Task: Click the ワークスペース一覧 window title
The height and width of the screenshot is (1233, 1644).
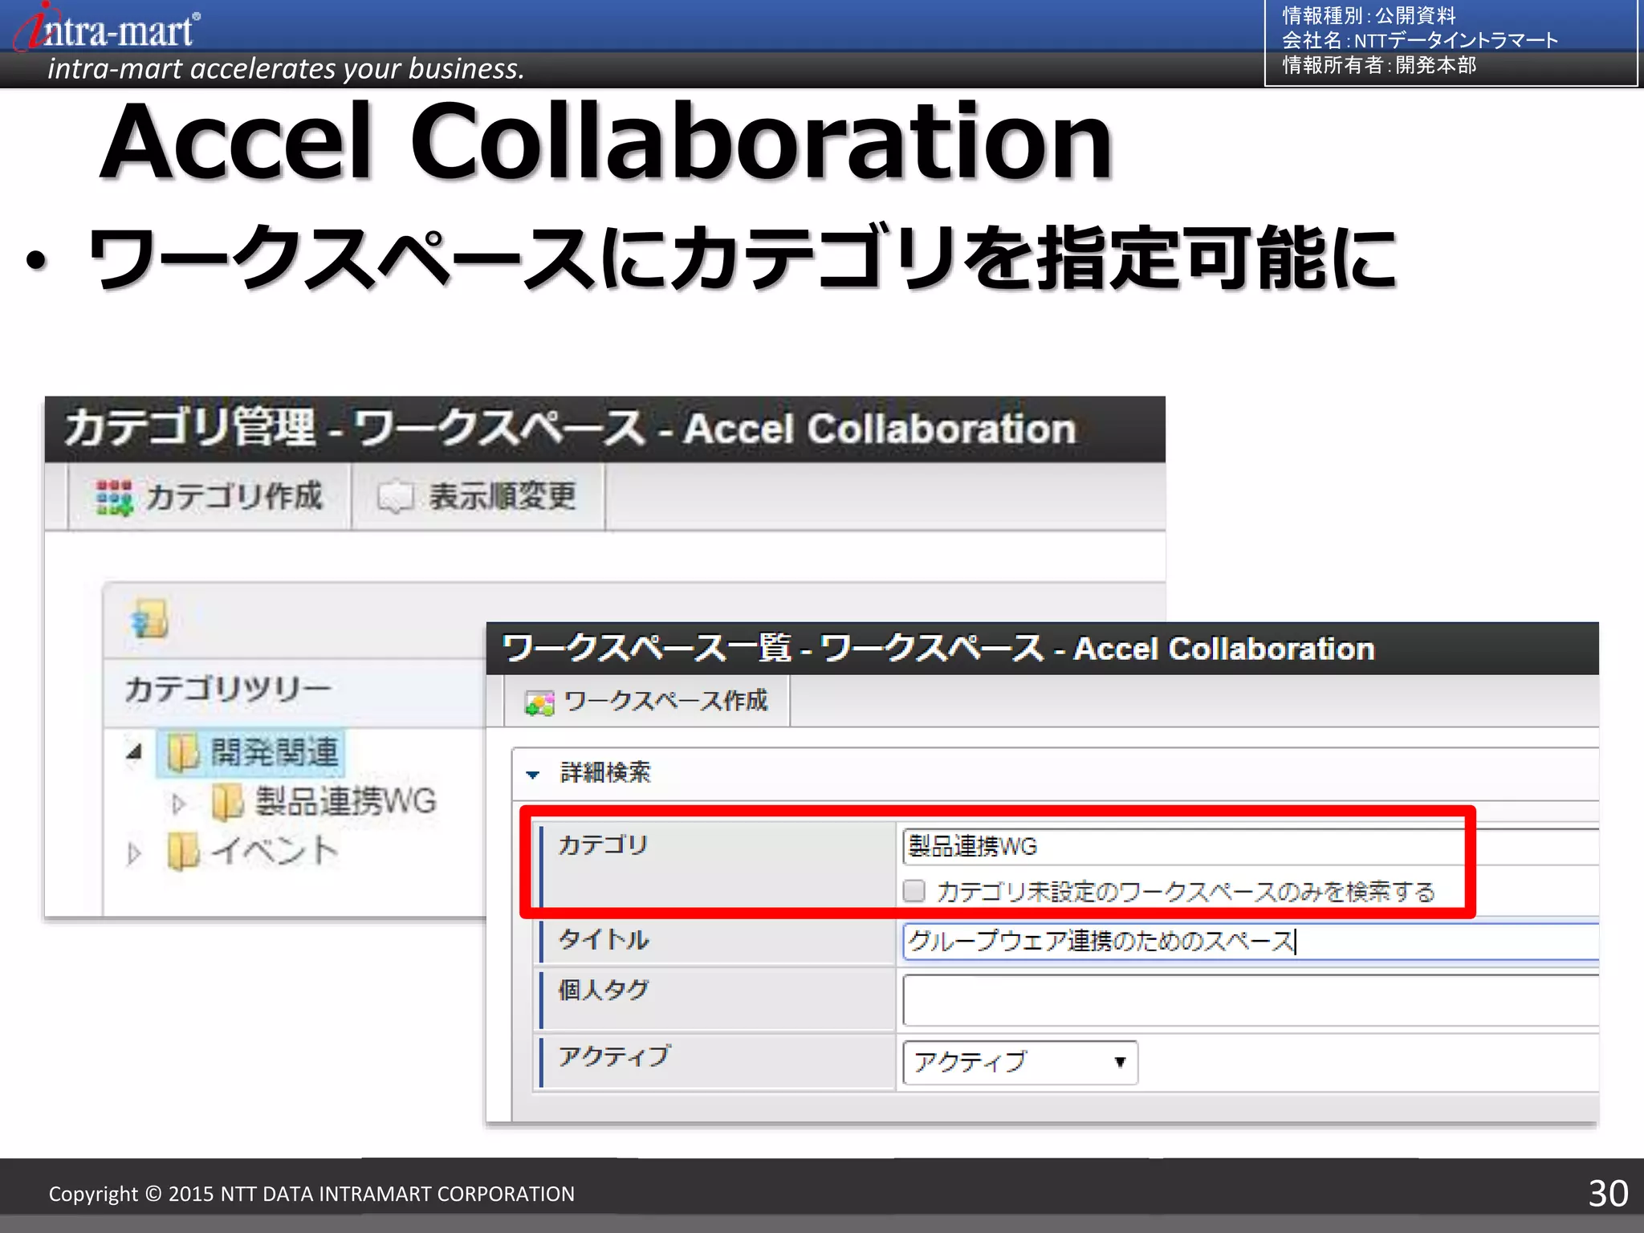Action: (938, 649)
